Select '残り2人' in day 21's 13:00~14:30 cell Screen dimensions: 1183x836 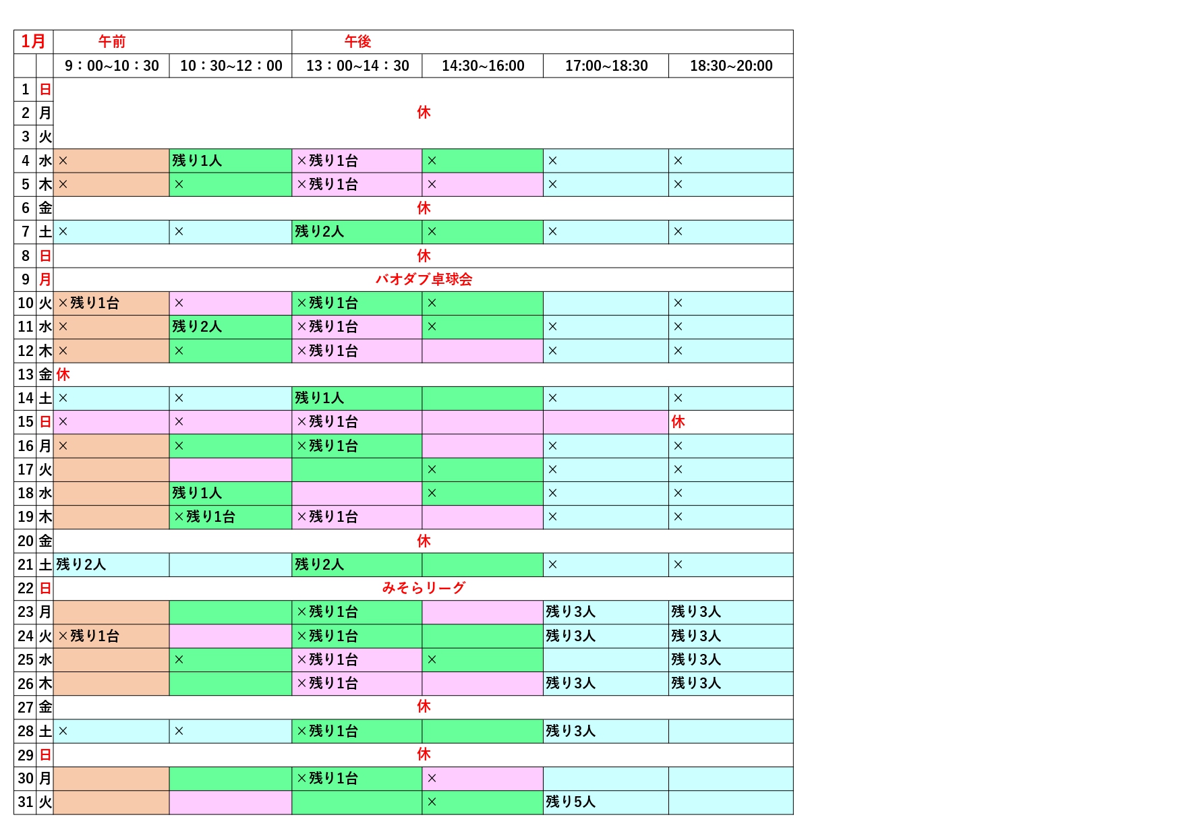tap(320, 564)
